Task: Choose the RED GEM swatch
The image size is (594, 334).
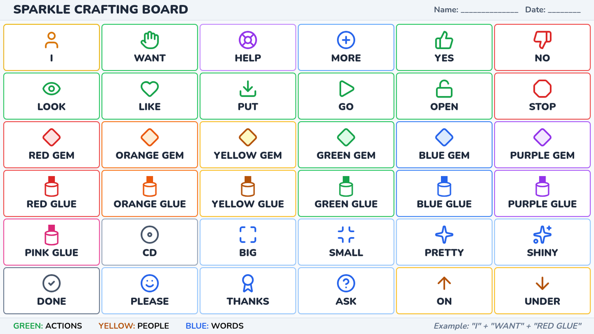Action: [x=51, y=137]
